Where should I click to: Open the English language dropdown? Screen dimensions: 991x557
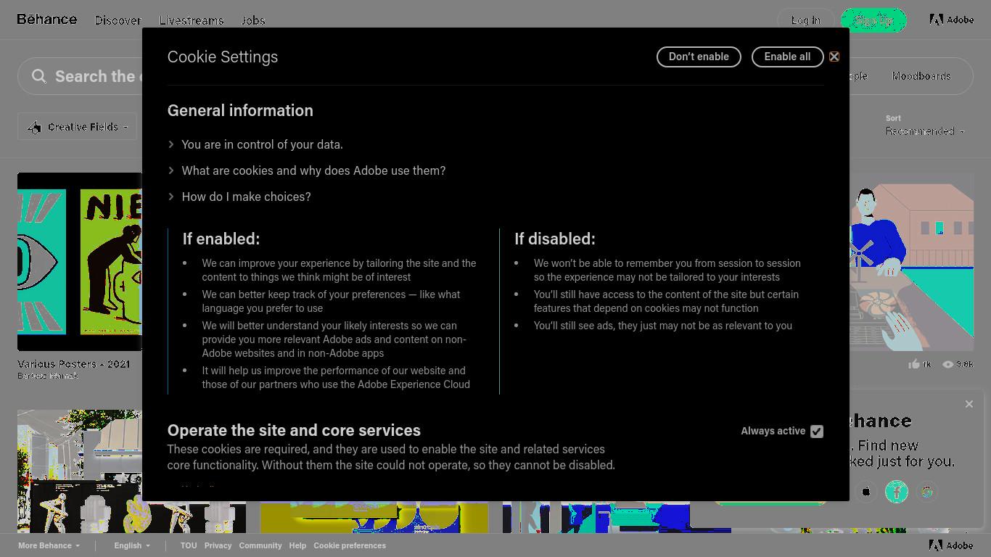pos(132,545)
